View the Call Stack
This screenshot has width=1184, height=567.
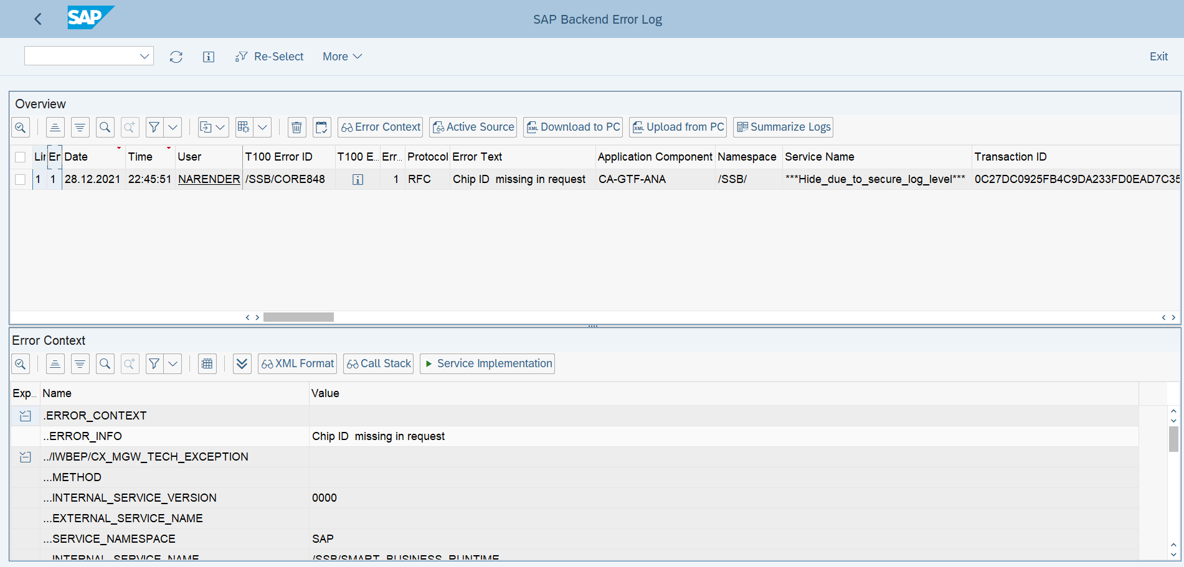pyautogui.click(x=378, y=363)
